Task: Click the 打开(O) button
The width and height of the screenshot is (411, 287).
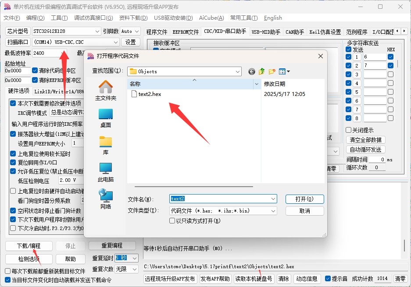Action: [304, 199]
